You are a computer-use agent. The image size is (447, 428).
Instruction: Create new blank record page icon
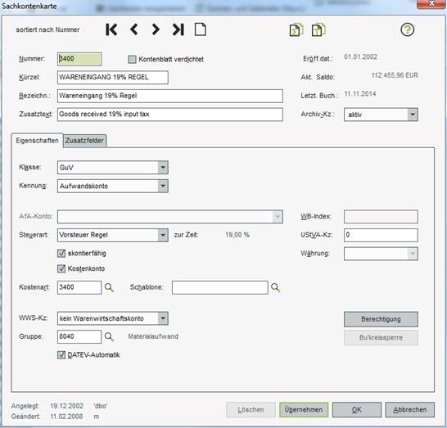click(x=200, y=29)
